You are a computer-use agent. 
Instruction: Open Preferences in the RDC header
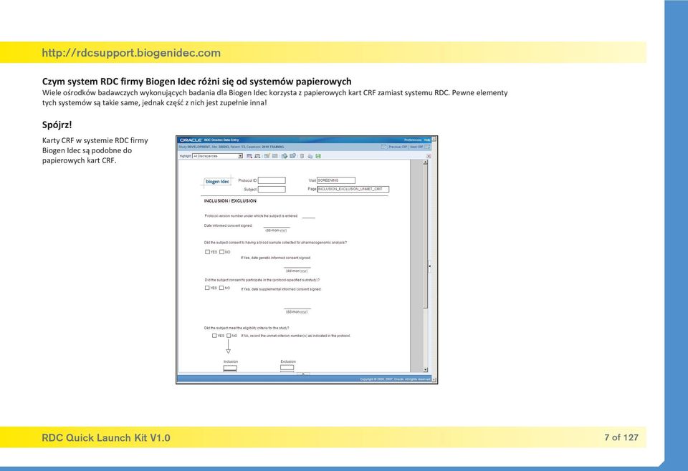pos(413,140)
